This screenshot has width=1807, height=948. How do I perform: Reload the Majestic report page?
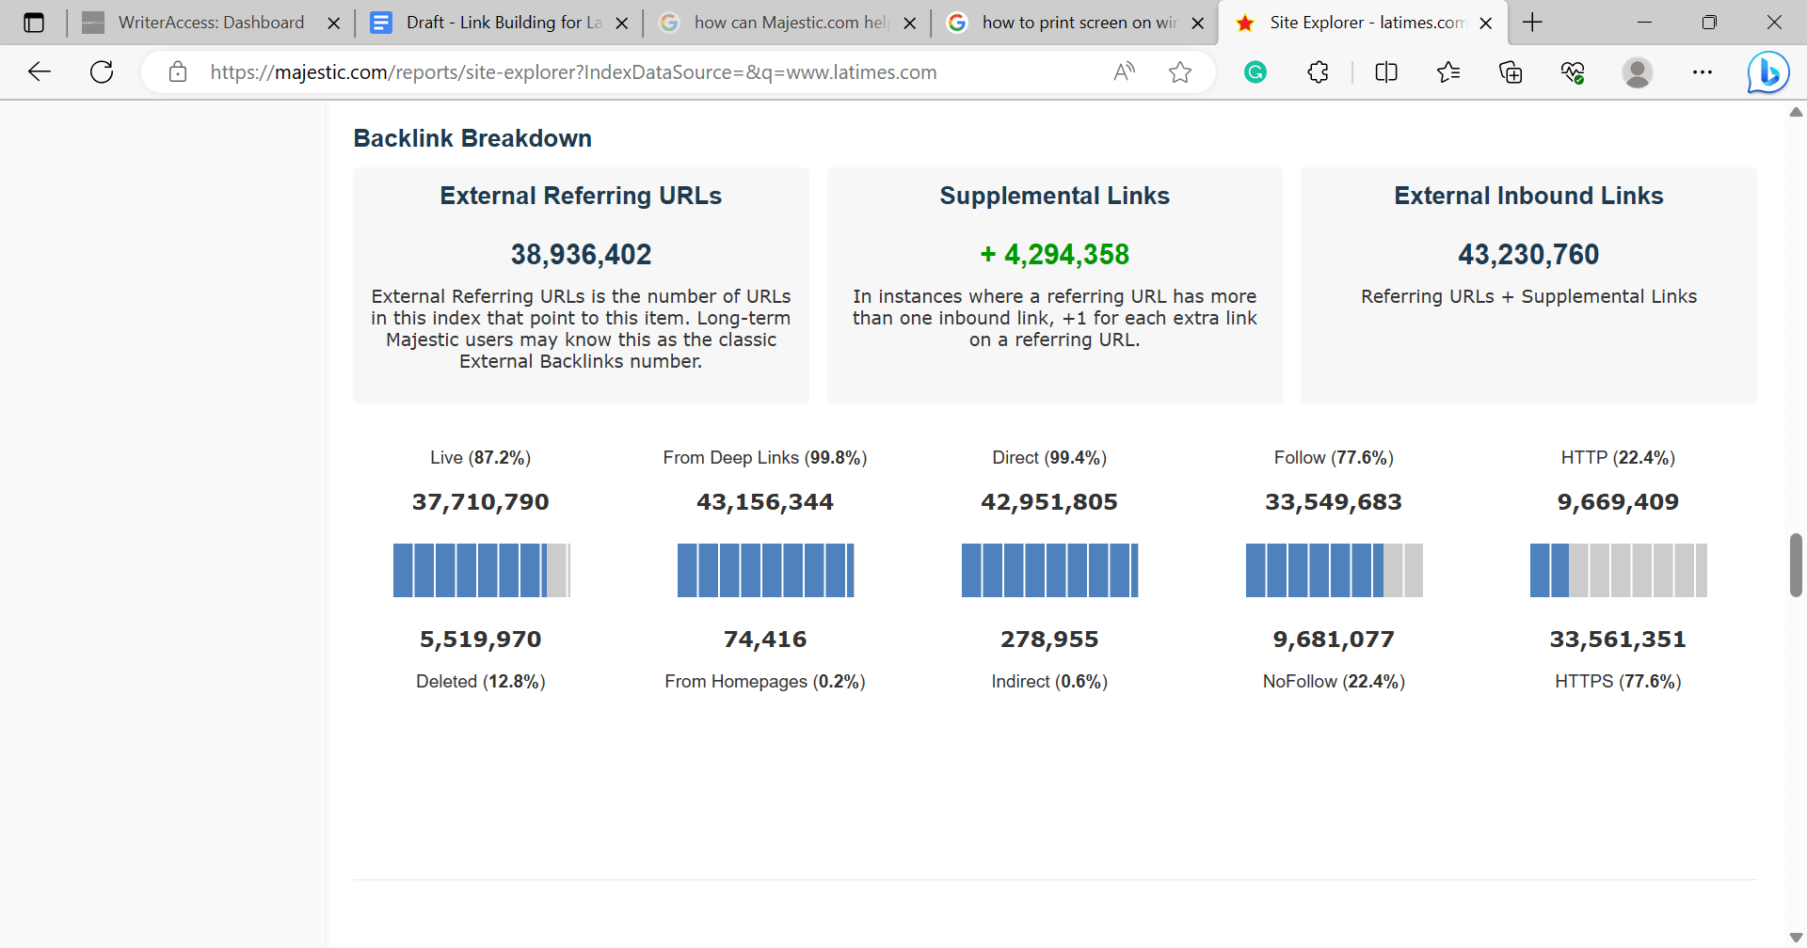pyautogui.click(x=102, y=71)
